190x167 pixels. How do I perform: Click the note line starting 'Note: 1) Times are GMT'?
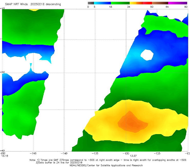108,160
